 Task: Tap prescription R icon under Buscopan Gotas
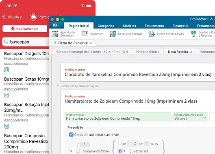[7, 95]
